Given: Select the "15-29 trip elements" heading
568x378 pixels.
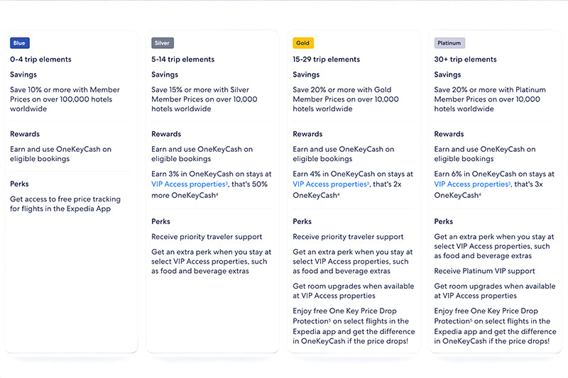Looking at the screenshot, I should pos(327,60).
